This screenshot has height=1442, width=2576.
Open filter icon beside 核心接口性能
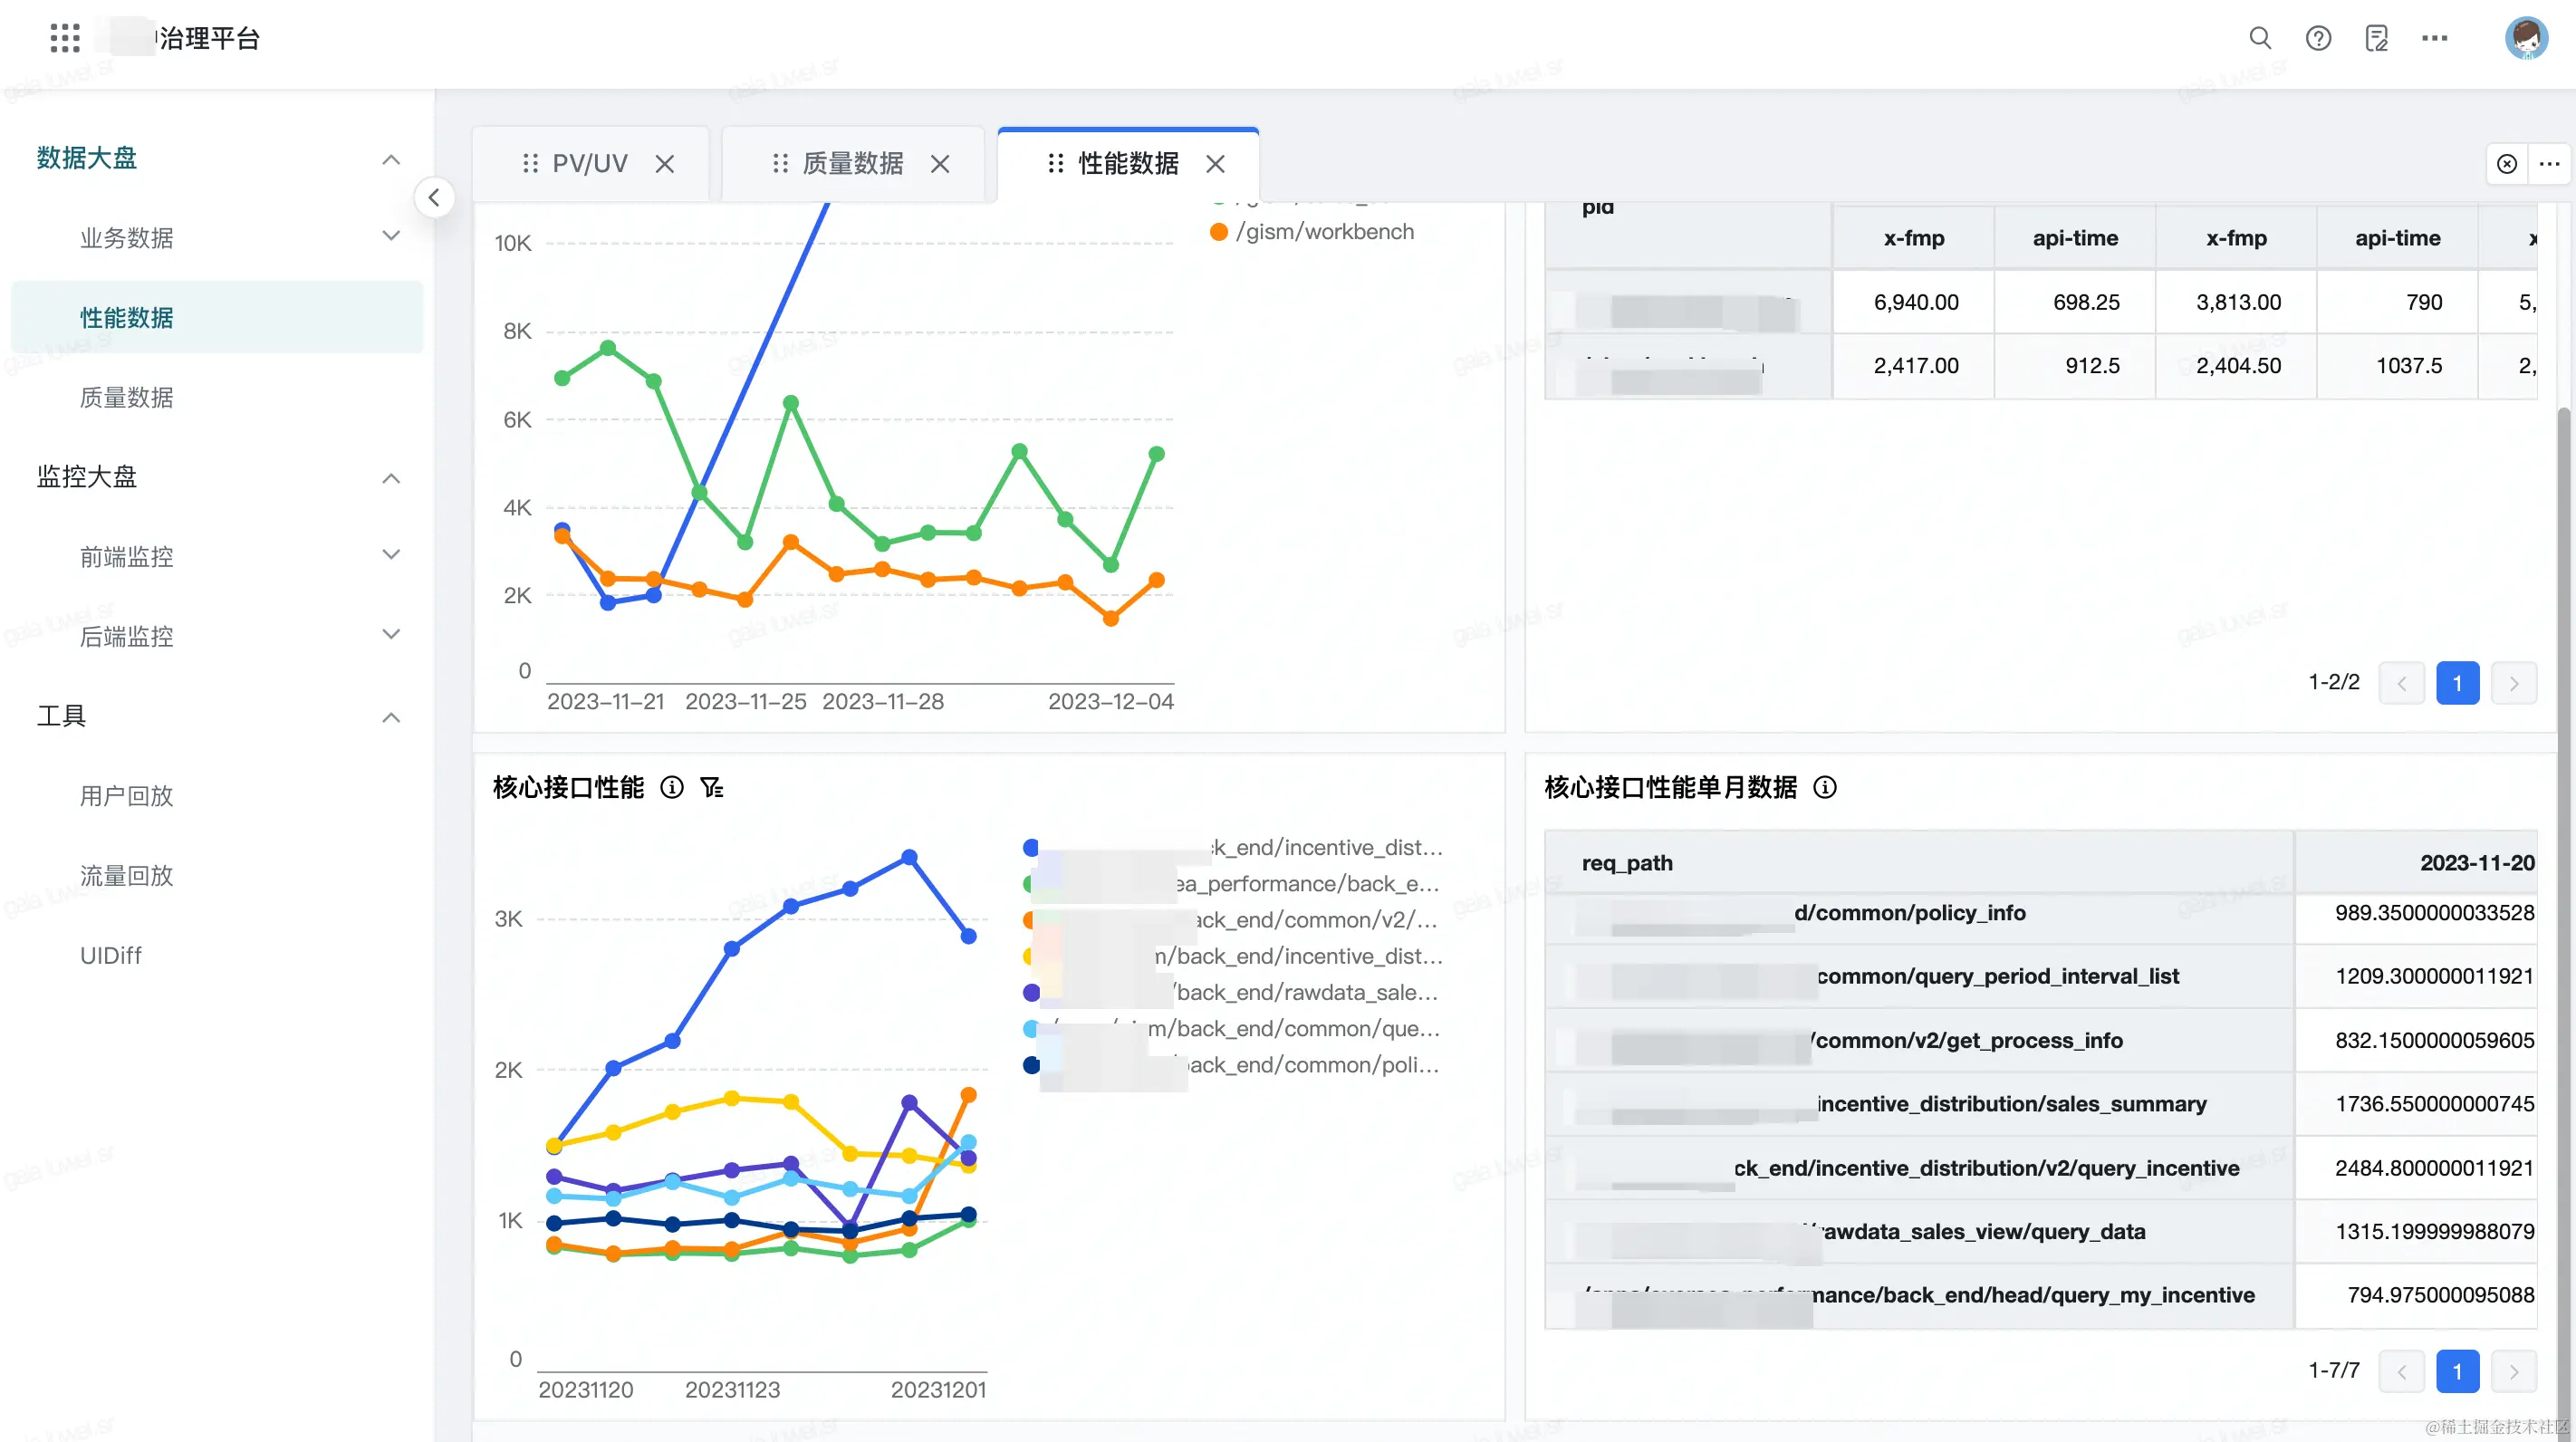click(711, 788)
